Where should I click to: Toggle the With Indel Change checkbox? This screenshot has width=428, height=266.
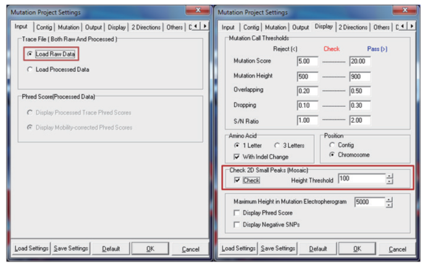[238, 156]
